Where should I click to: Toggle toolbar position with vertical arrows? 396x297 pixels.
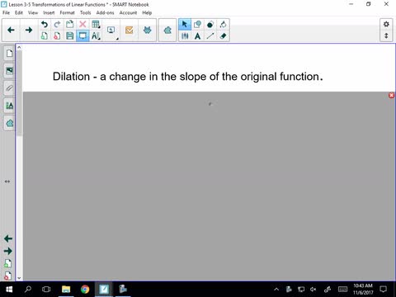(x=386, y=35)
